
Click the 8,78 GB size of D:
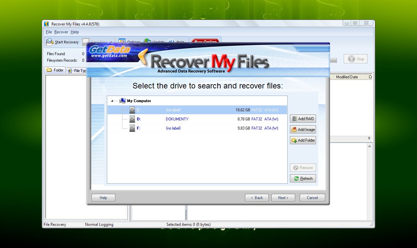pyautogui.click(x=244, y=119)
